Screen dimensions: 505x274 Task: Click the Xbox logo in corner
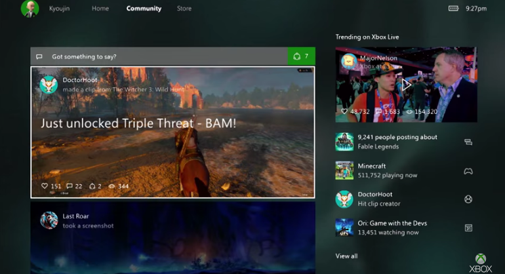point(481,264)
